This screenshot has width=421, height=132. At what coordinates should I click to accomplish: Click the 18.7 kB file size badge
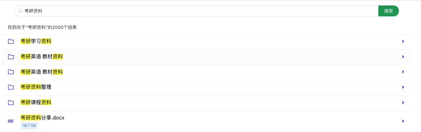click(29, 126)
